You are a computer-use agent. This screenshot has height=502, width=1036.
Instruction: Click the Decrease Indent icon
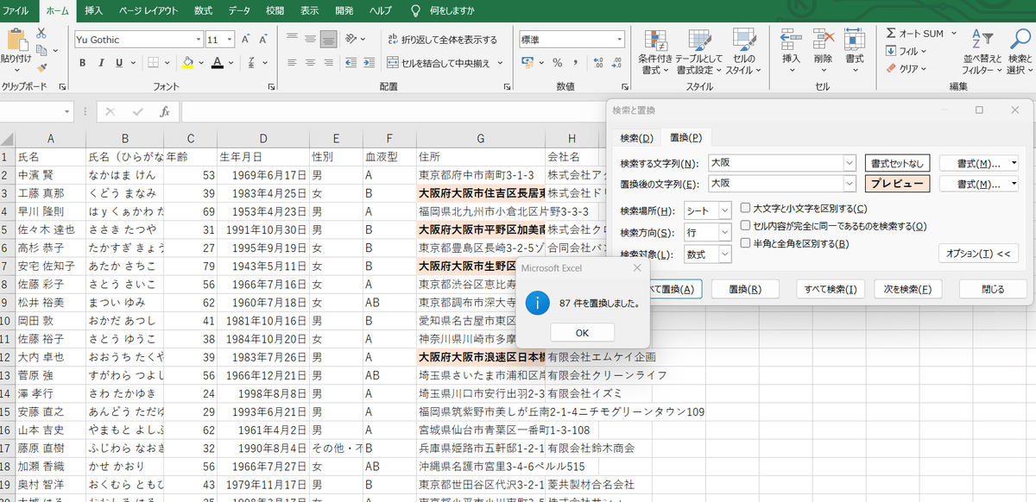tap(351, 63)
